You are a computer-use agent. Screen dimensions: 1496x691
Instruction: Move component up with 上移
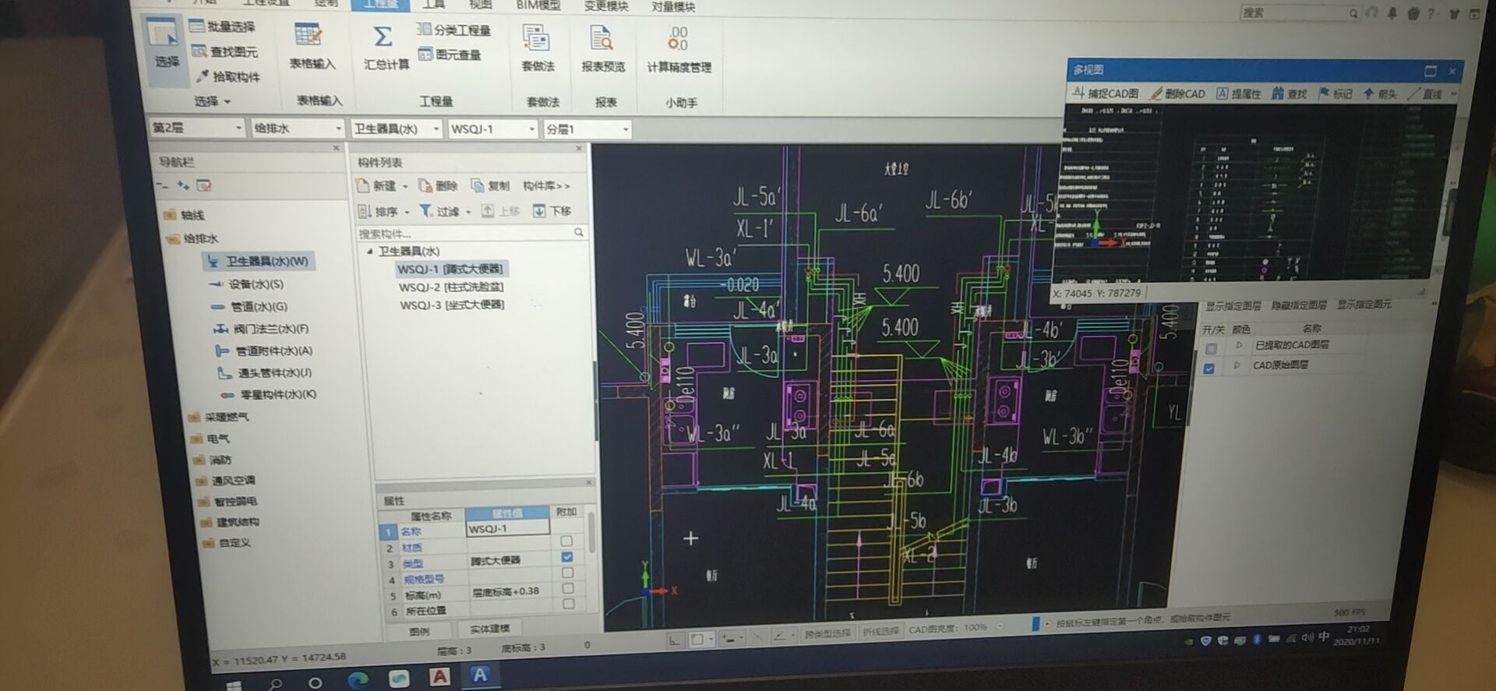(x=499, y=211)
